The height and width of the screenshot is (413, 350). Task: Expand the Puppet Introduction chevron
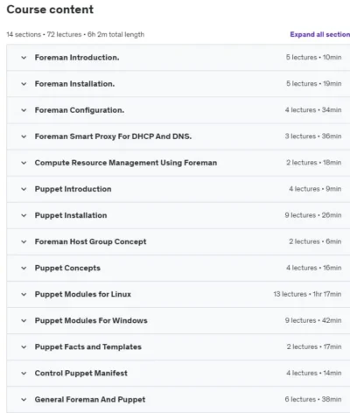pos(24,189)
